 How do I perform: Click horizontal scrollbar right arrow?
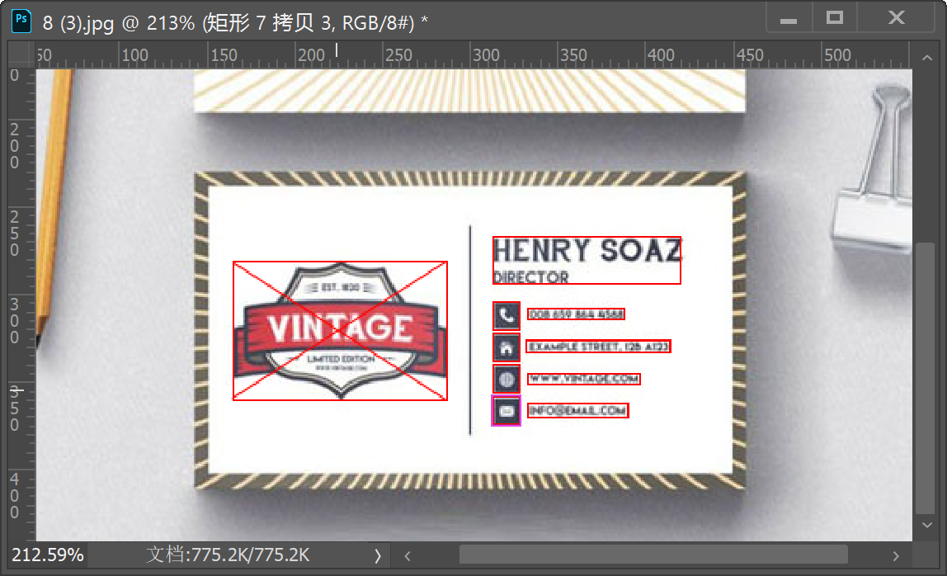point(896,556)
